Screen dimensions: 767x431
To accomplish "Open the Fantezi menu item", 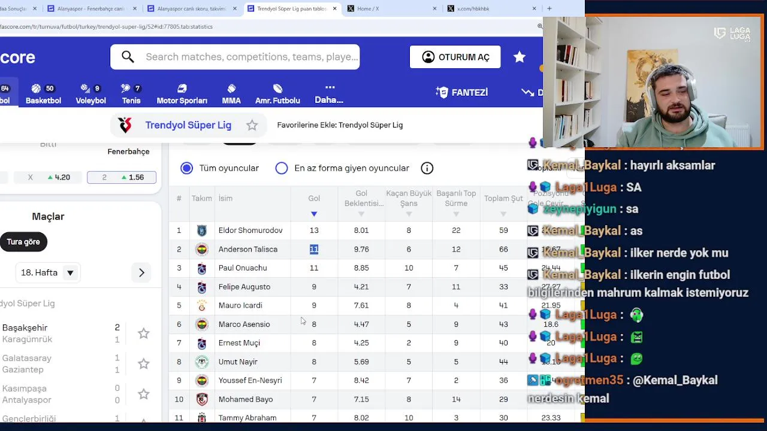I will 462,92.
